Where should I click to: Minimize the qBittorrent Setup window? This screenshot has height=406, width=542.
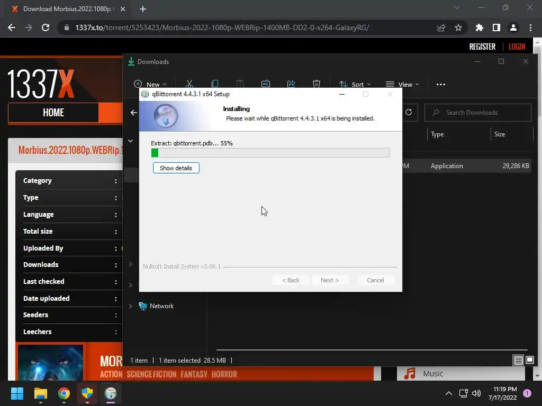pos(342,94)
